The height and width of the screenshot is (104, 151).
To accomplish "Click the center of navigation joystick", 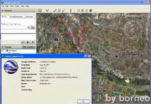I will [x=133, y=30].
